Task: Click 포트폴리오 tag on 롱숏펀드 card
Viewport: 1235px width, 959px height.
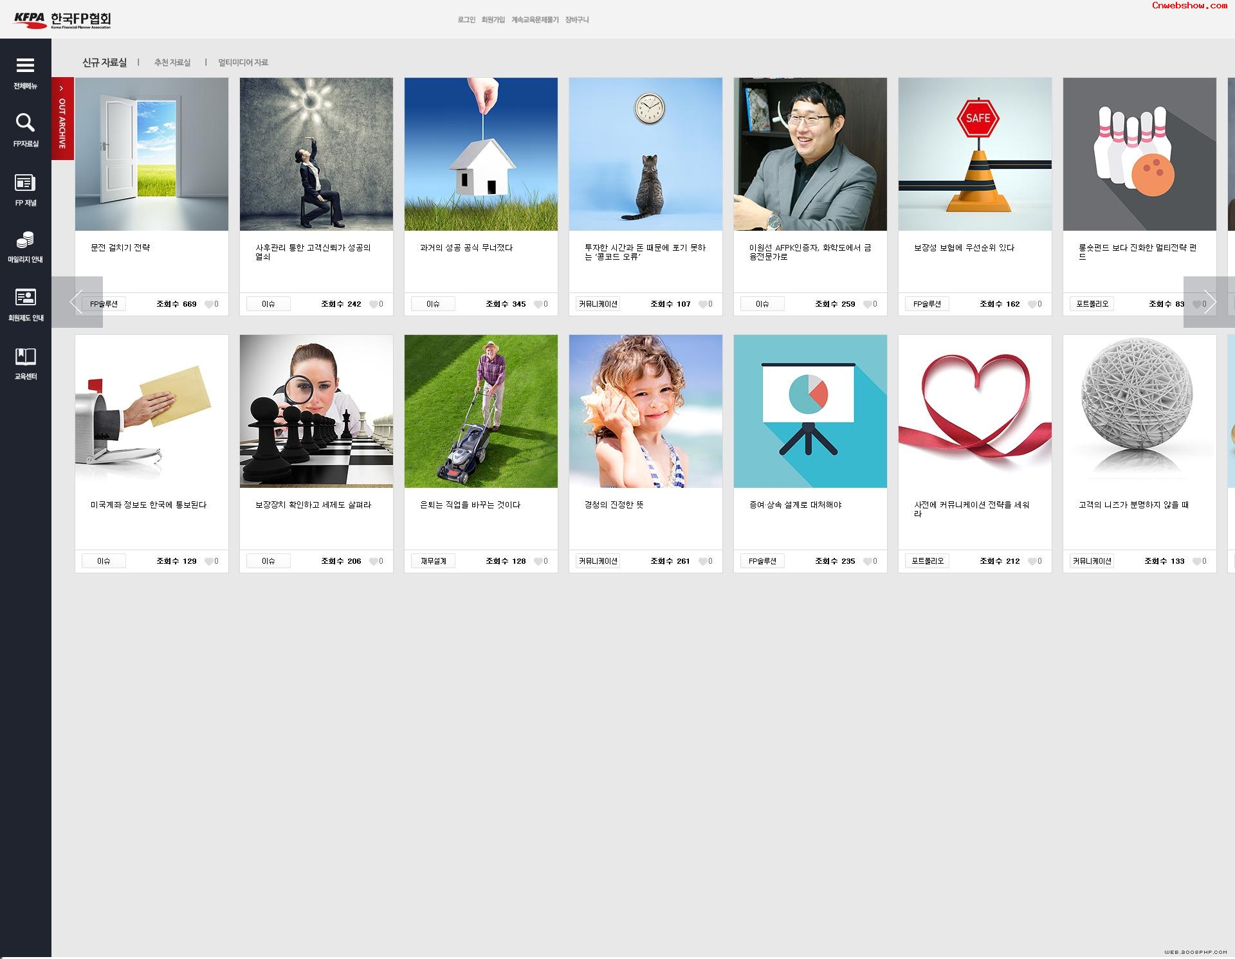Action: (1092, 304)
